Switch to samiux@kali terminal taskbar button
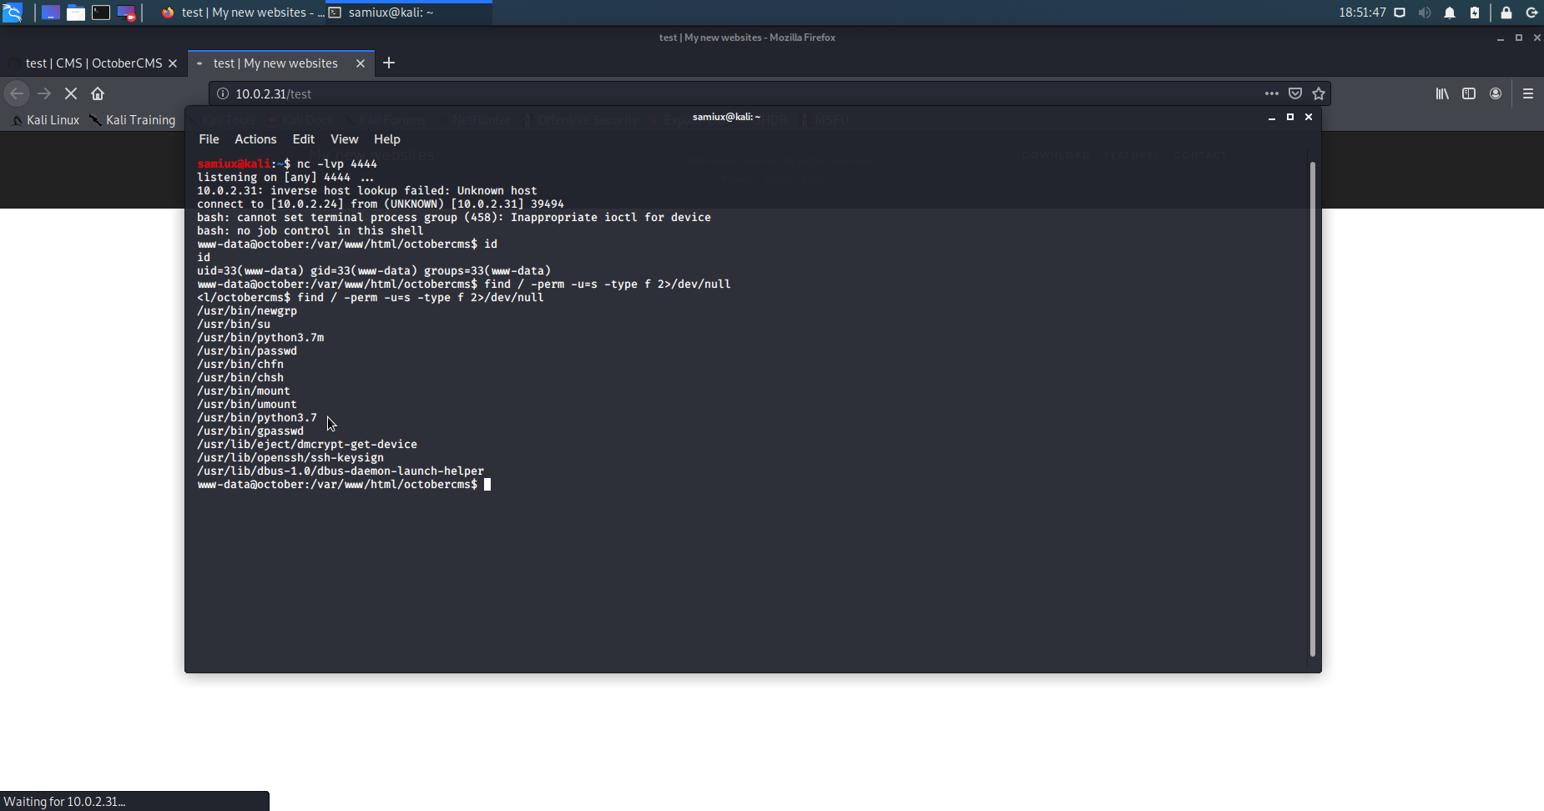The height and width of the screenshot is (811, 1544). click(409, 13)
